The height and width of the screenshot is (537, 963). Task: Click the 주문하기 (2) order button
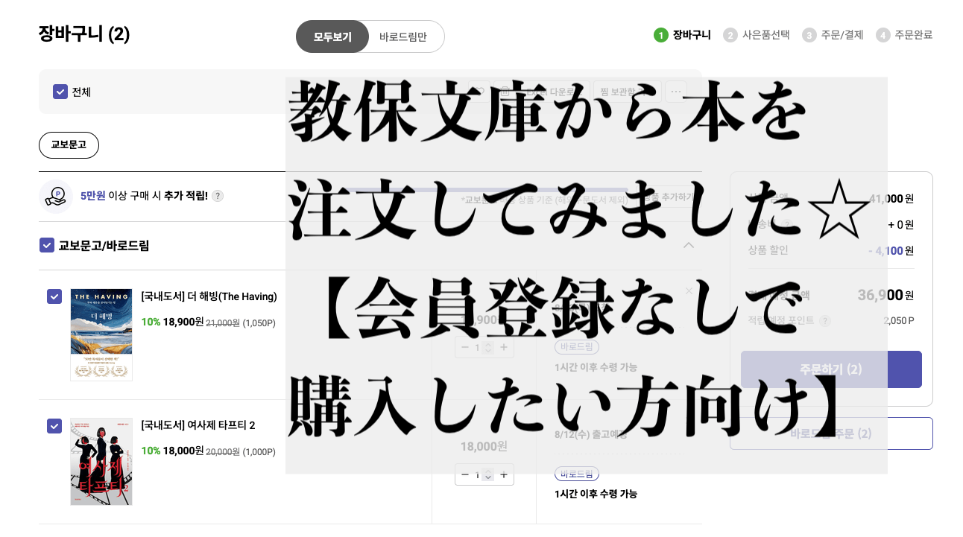click(x=831, y=369)
